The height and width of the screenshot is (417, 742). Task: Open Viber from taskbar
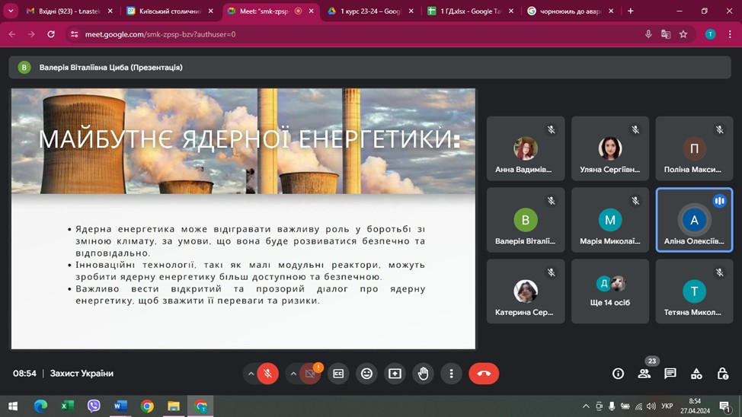[94, 406]
